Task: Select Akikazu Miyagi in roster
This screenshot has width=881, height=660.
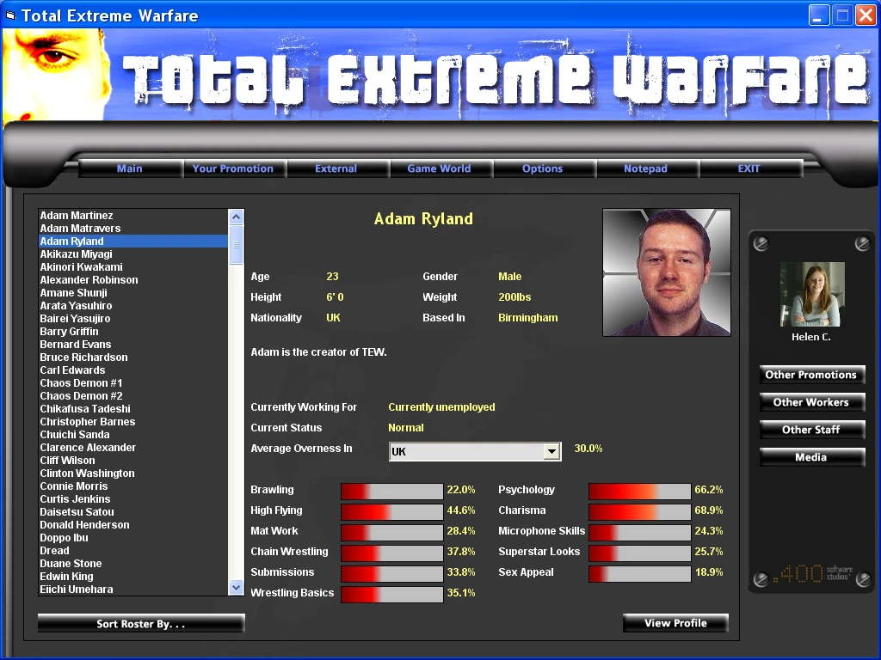Action: (x=133, y=254)
